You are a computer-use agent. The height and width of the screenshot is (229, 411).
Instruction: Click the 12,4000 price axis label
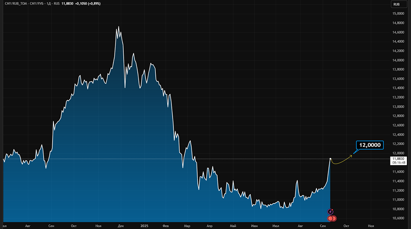click(x=398, y=134)
